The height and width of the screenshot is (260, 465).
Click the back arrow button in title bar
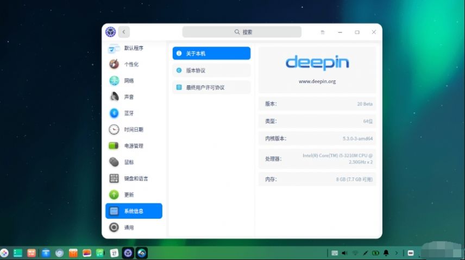124,32
